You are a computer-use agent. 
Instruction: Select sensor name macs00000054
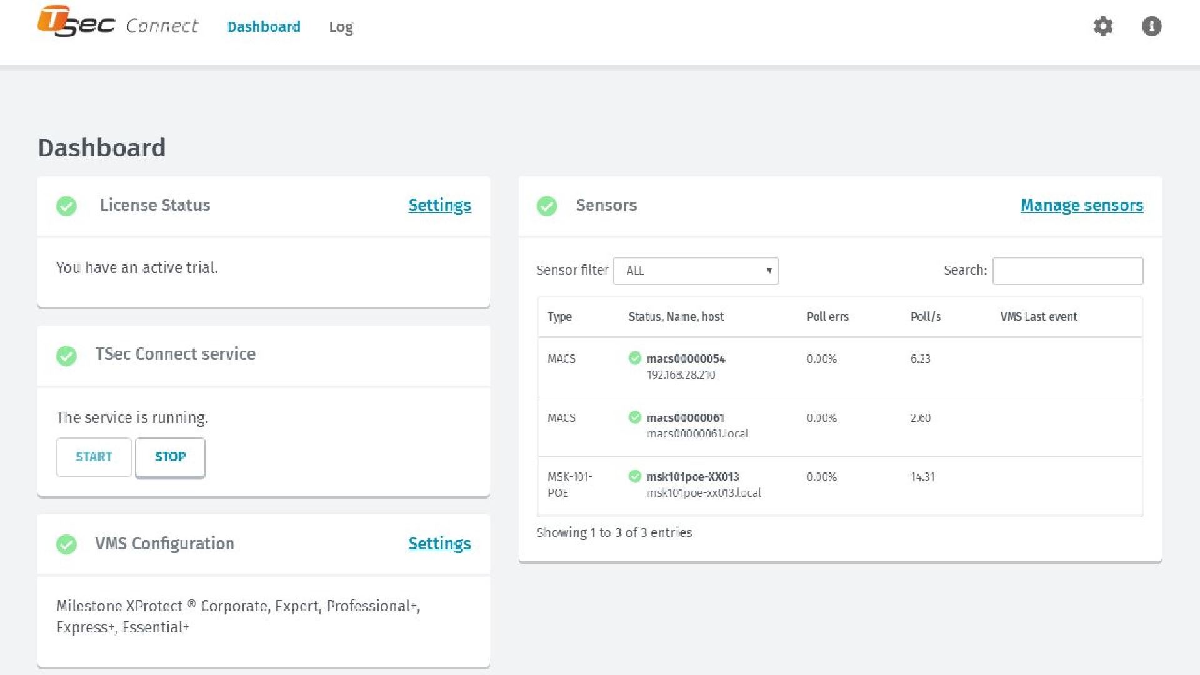[x=686, y=359]
